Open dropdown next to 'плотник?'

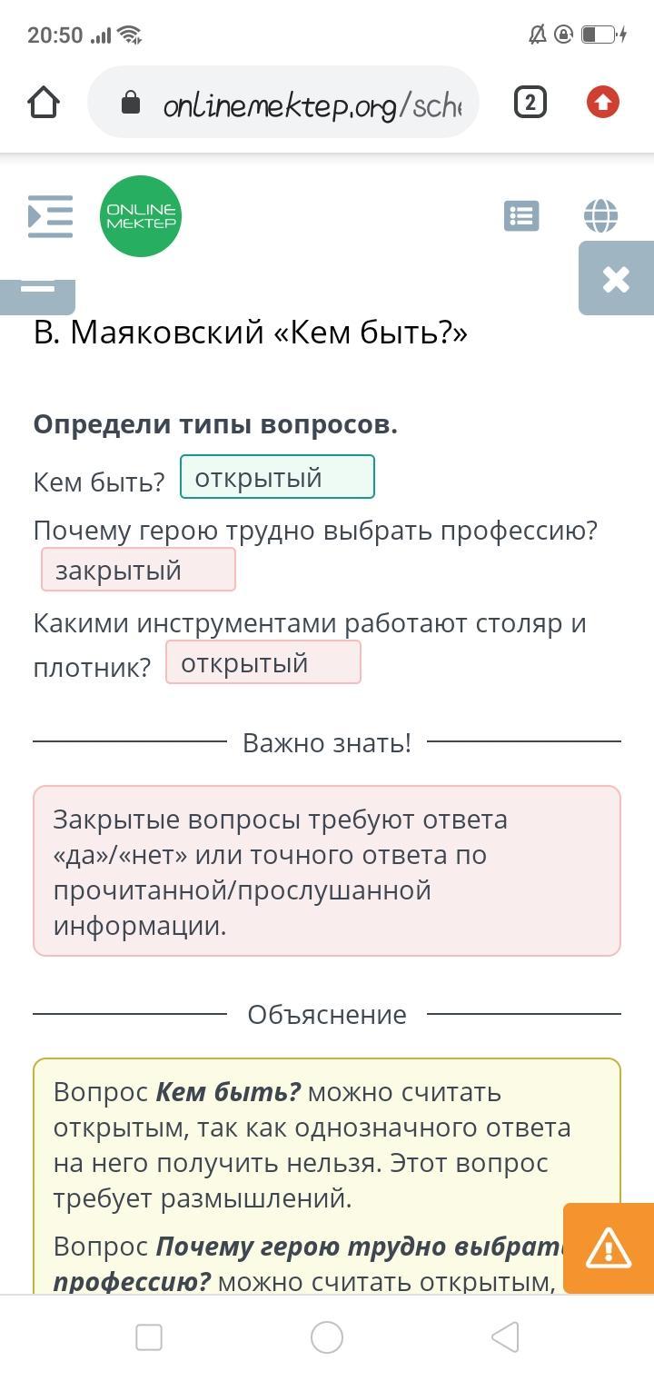(263, 662)
